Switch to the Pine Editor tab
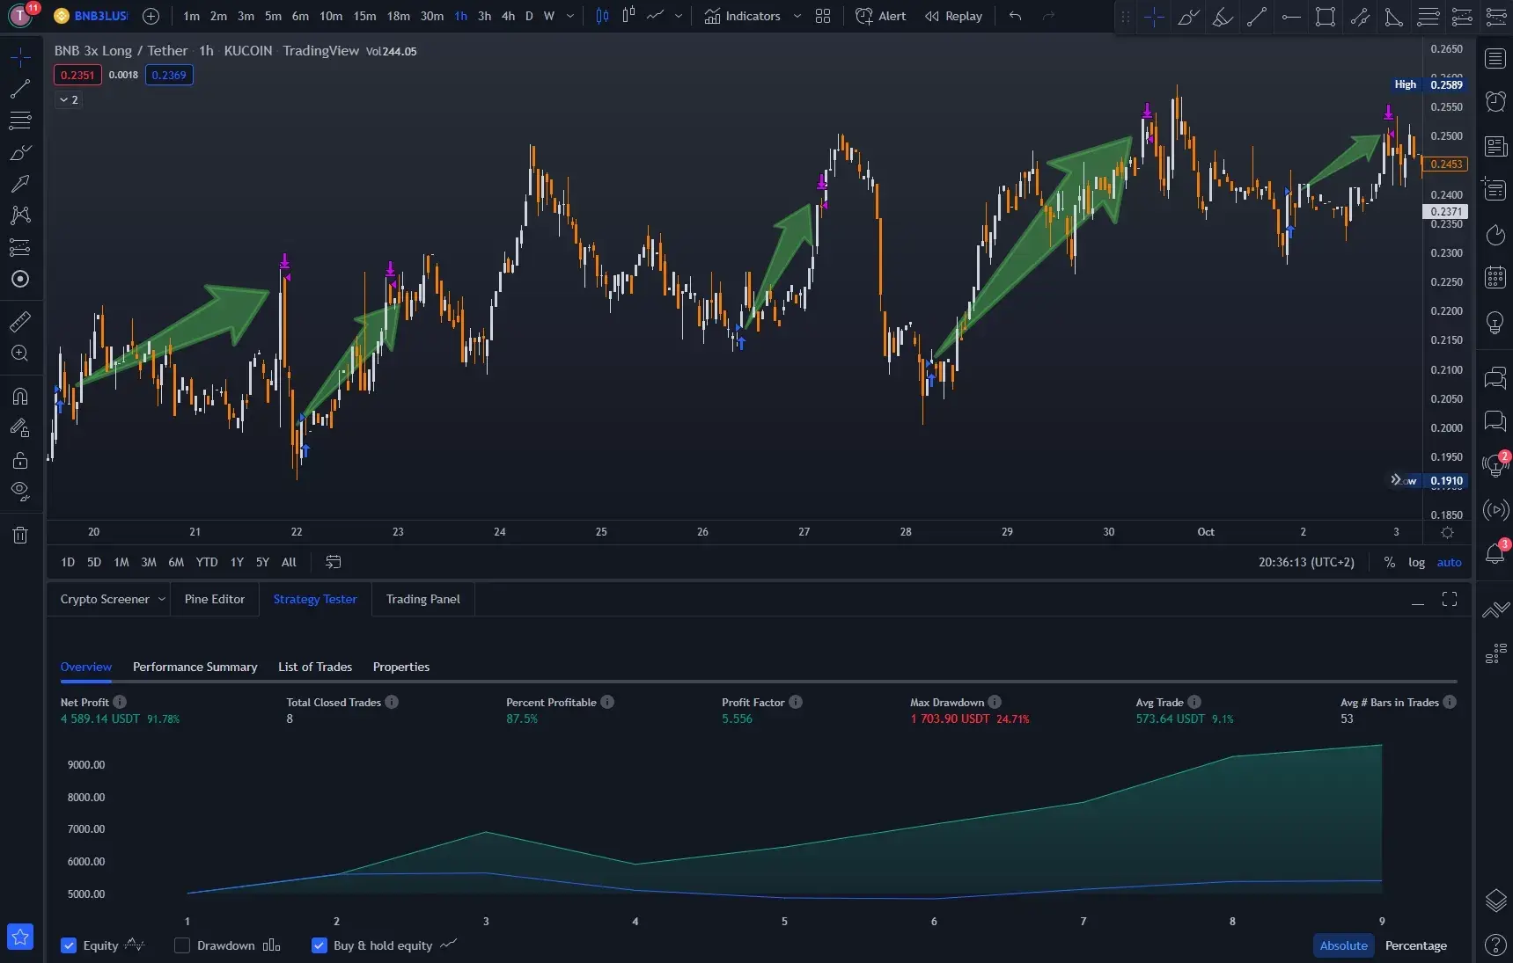Viewport: 1513px width, 963px height. click(214, 599)
